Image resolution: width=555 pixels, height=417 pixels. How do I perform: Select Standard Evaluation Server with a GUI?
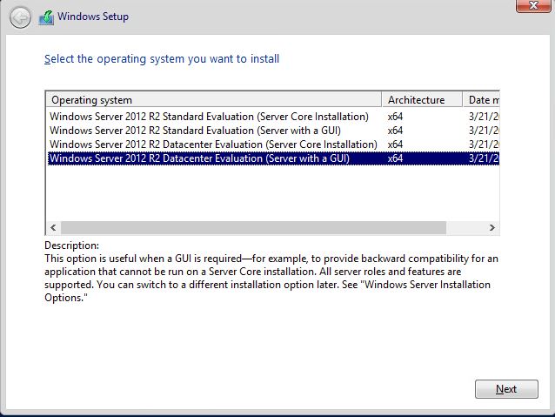(207, 130)
